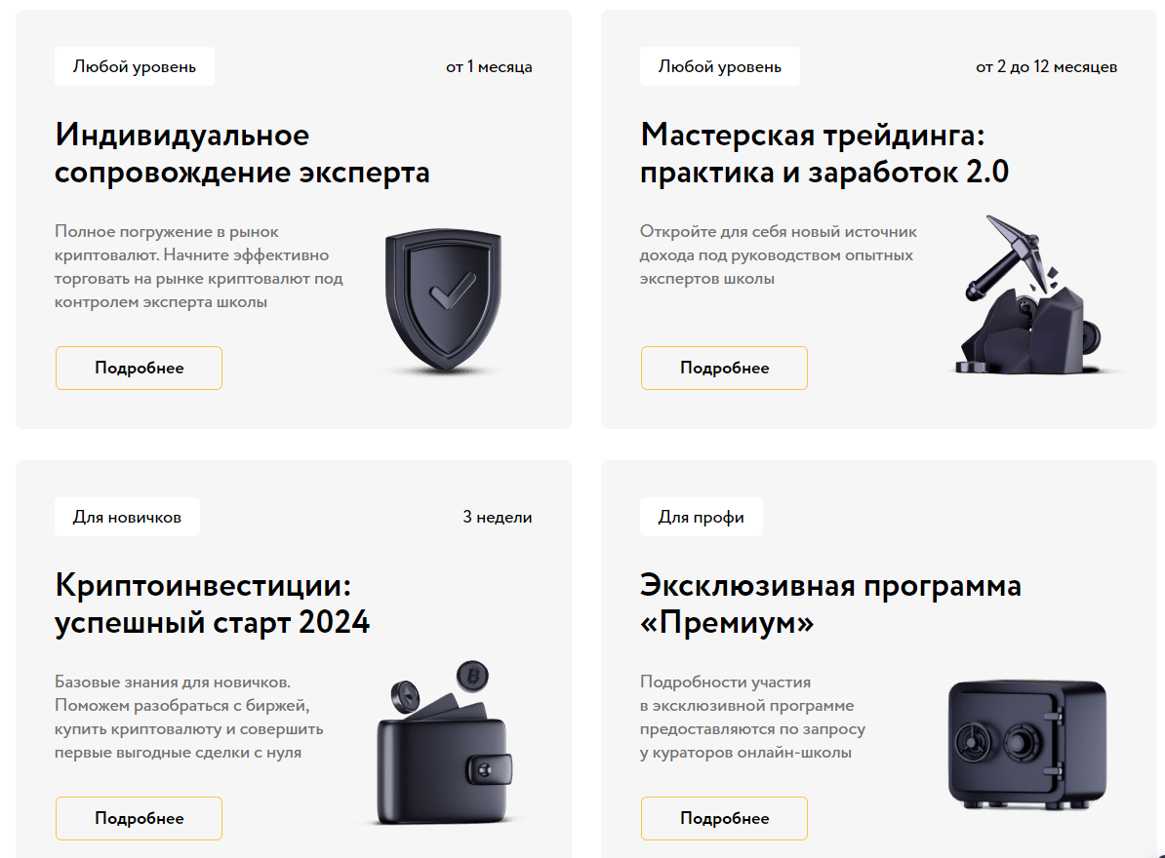The width and height of the screenshot is (1165, 858).
Task: Select the Для профи level tag
Action: point(702,518)
